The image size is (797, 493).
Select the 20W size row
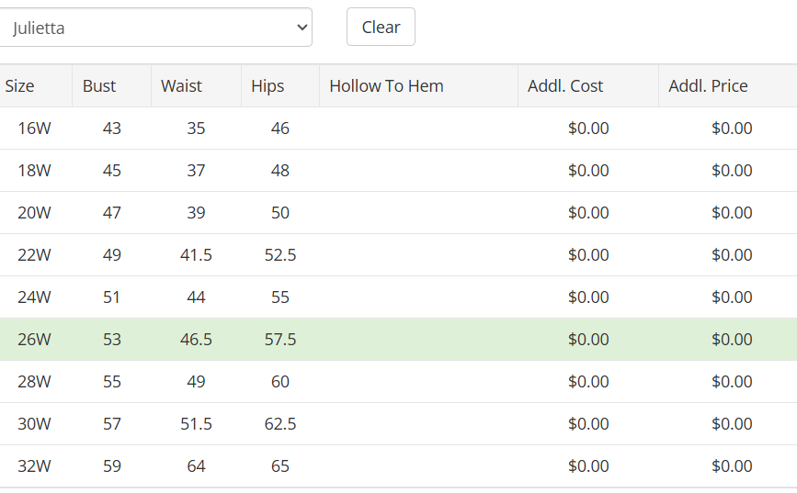399,212
